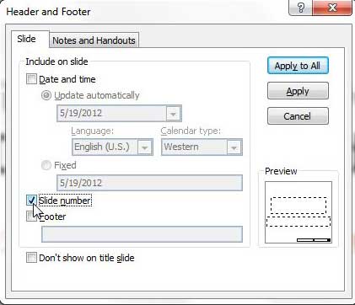Uncheck the Slide number checkbox
The height and width of the screenshot is (305, 355).
click(x=31, y=201)
